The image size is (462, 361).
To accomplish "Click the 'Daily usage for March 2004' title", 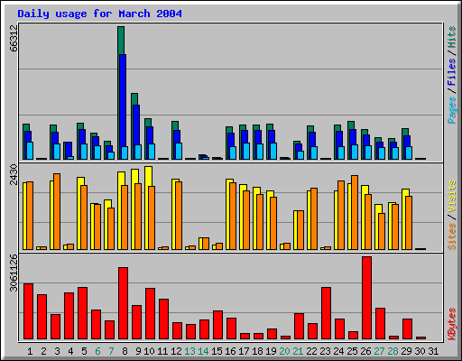I will pos(99,14).
